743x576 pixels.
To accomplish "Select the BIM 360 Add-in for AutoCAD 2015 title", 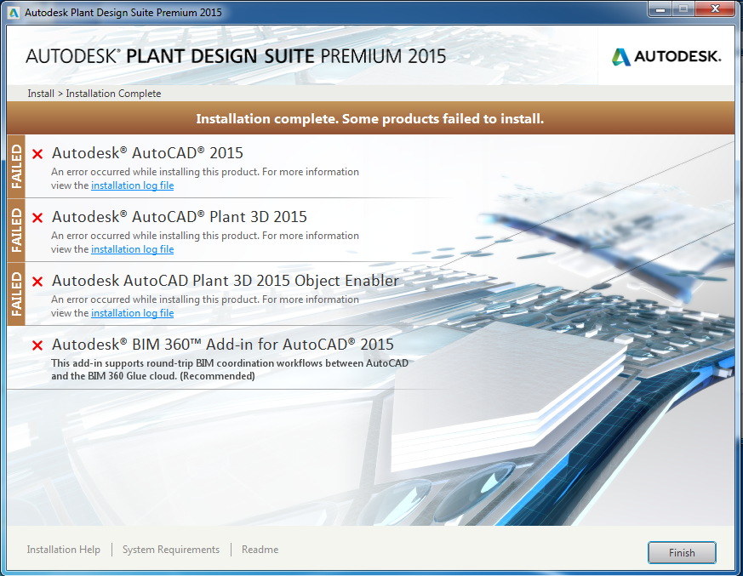I will coord(223,345).
